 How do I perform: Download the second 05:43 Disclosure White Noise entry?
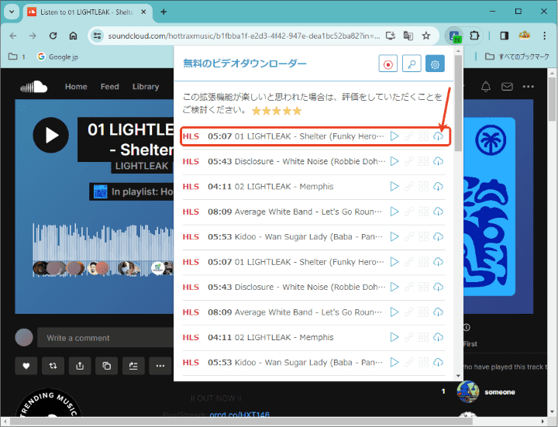(438, 287)
